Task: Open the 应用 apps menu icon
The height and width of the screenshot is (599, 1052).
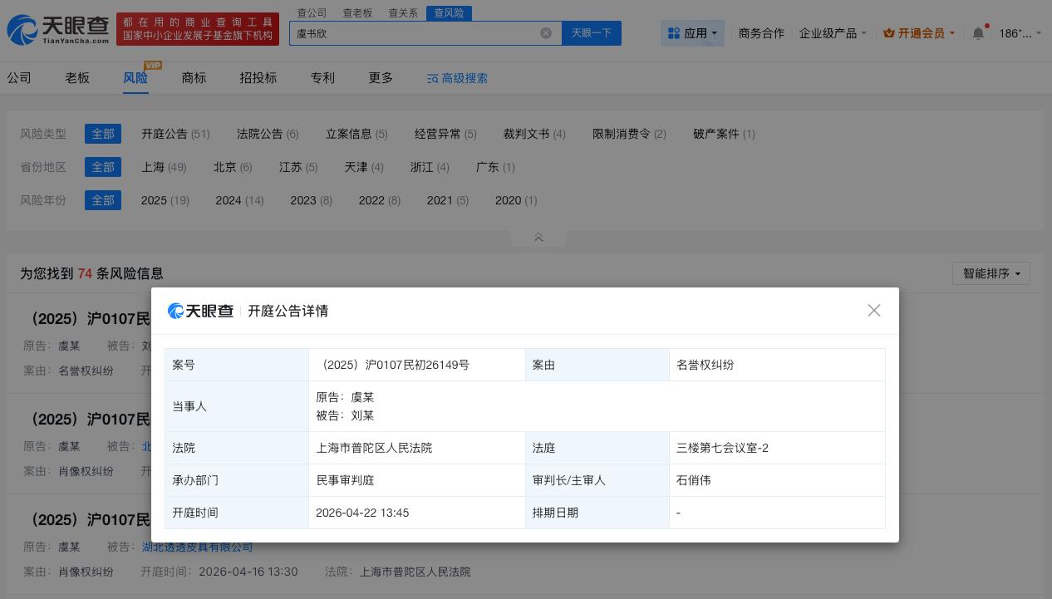Action: 676,33
